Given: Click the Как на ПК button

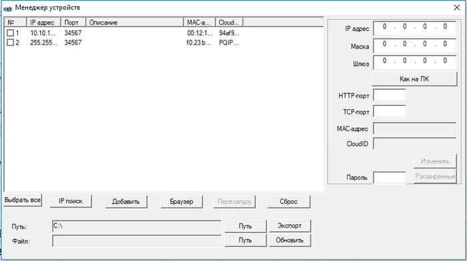Looking at the screenshot, I should [x=414, y=79].
